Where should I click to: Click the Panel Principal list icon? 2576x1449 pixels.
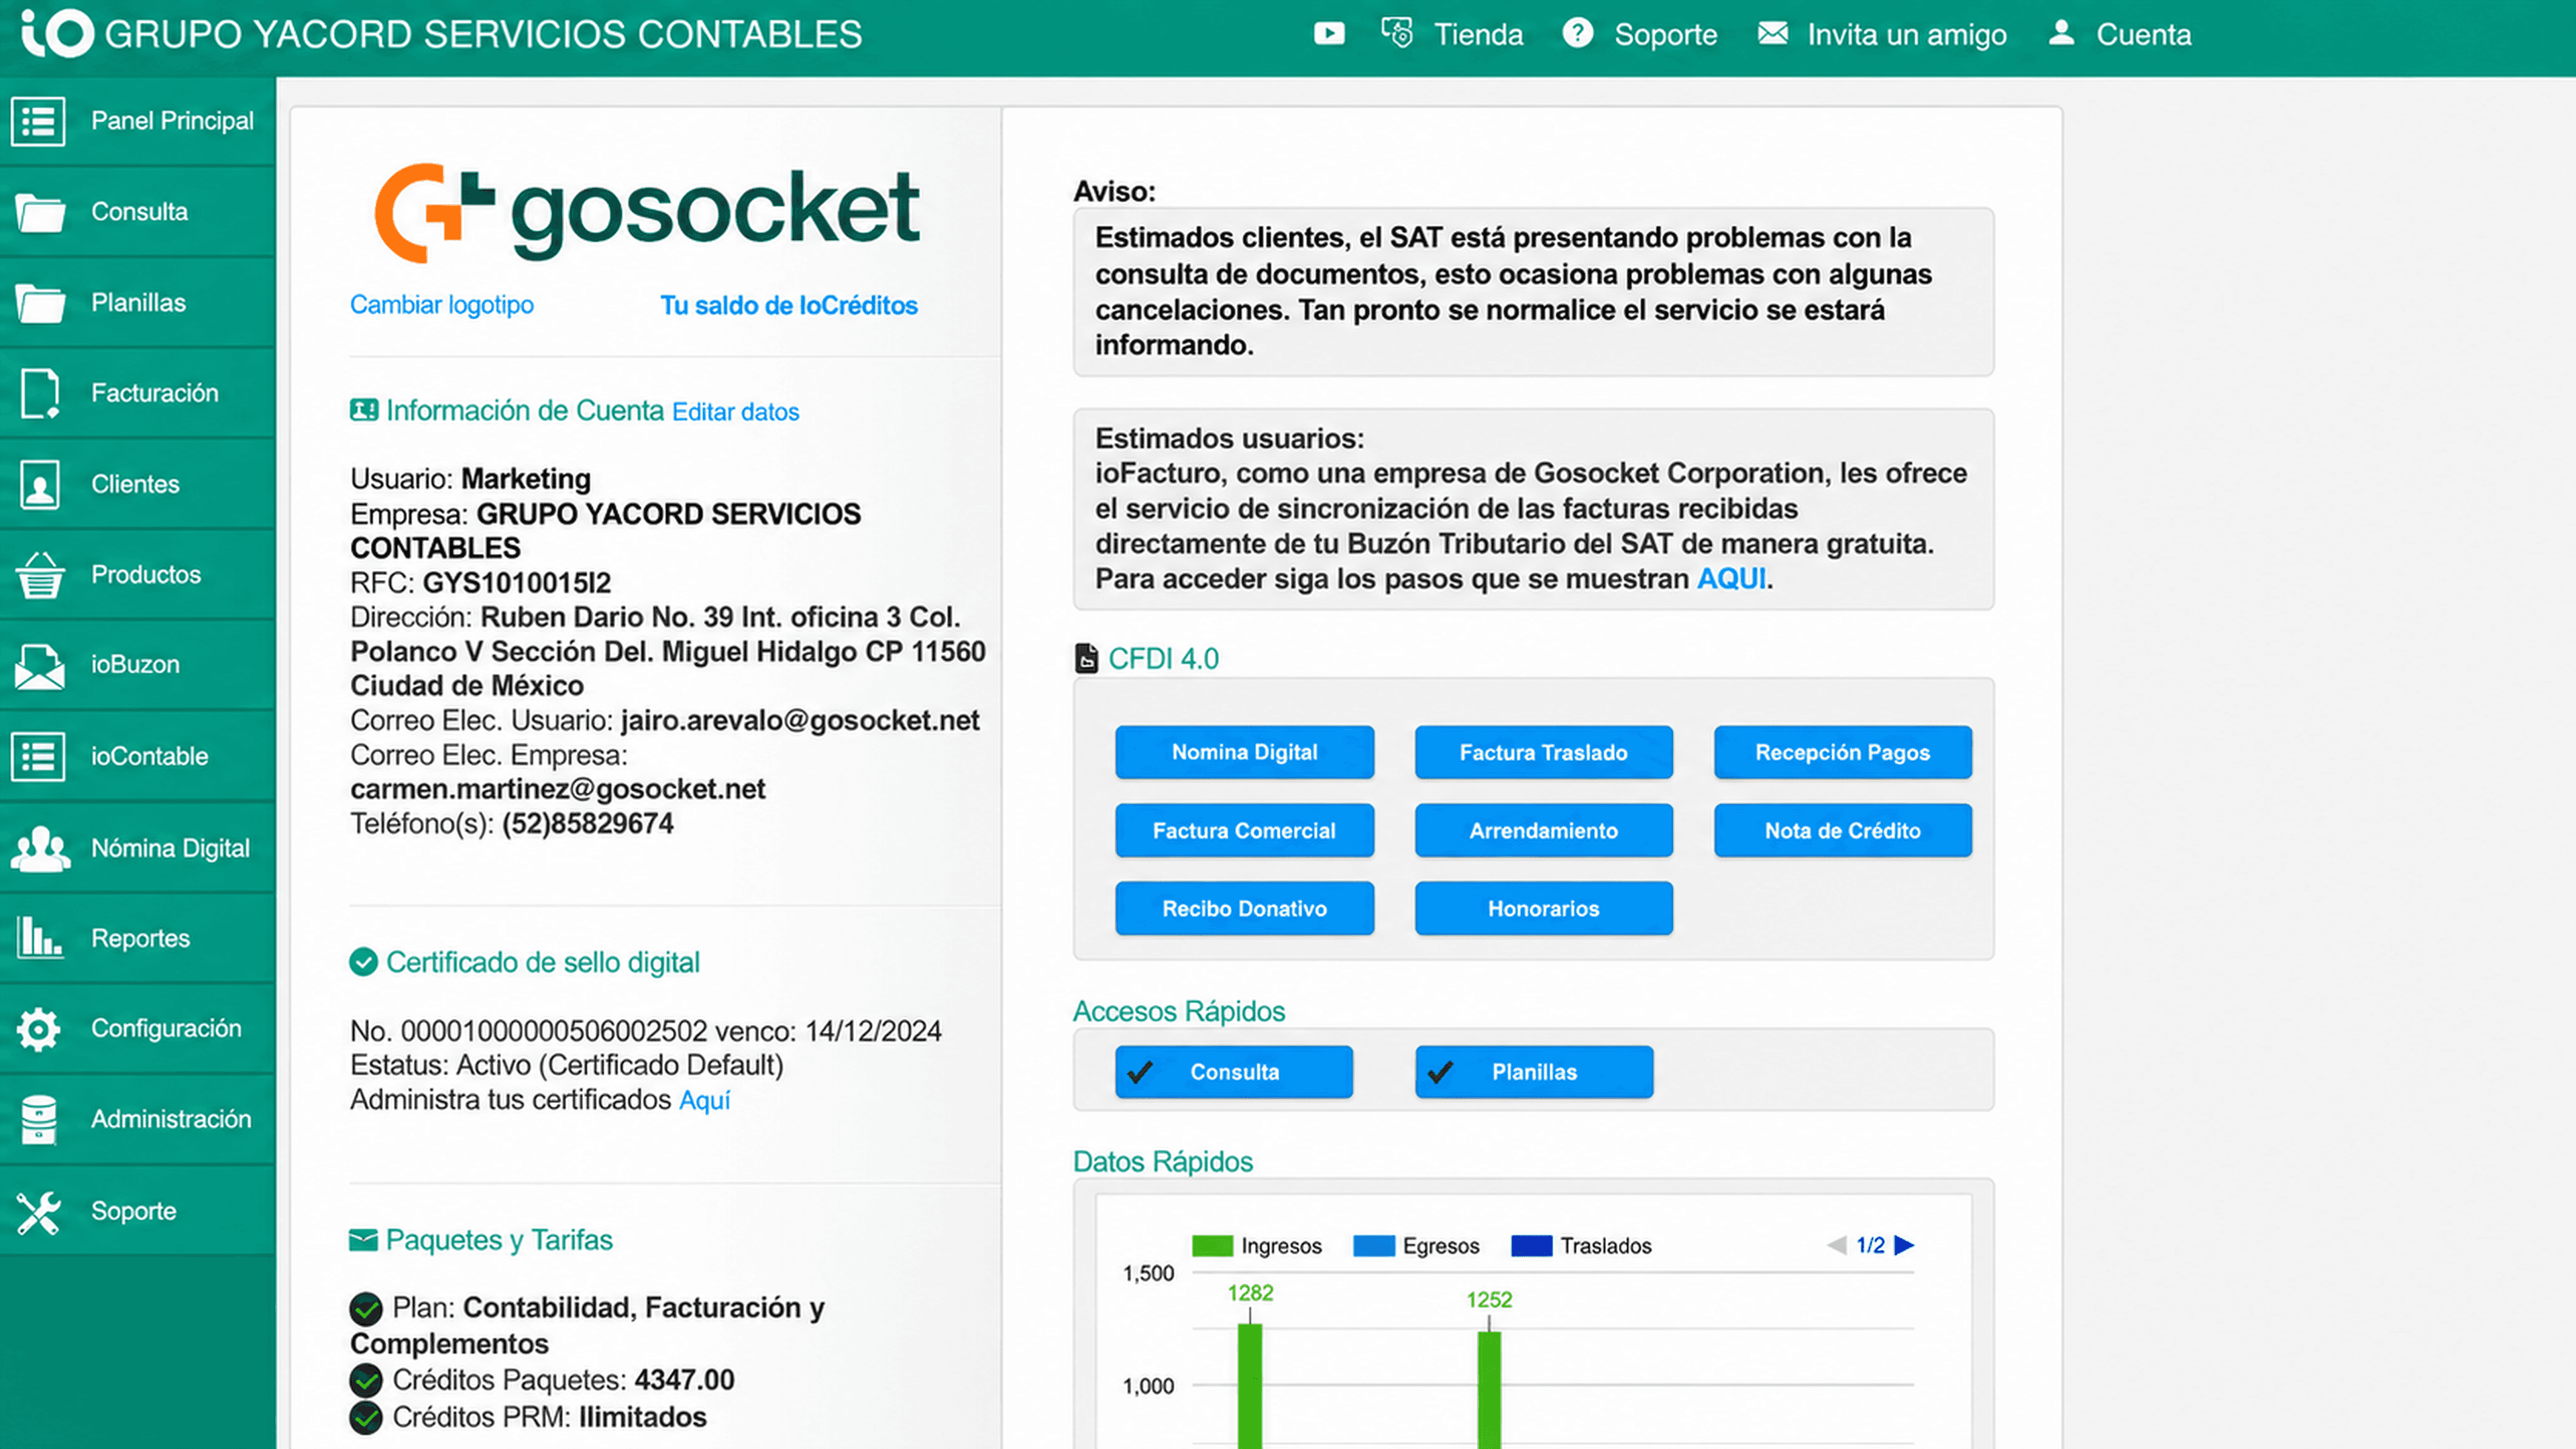point(38,121)
